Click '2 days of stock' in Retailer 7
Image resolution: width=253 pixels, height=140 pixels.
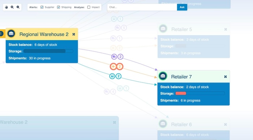(x=197, y=87)
